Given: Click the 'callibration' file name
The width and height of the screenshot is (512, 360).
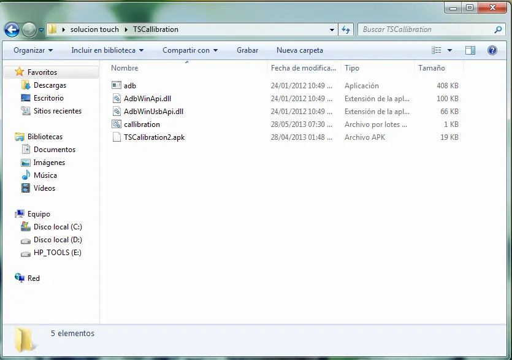Looking at the screenshot, I should click(x=142, y=124).
